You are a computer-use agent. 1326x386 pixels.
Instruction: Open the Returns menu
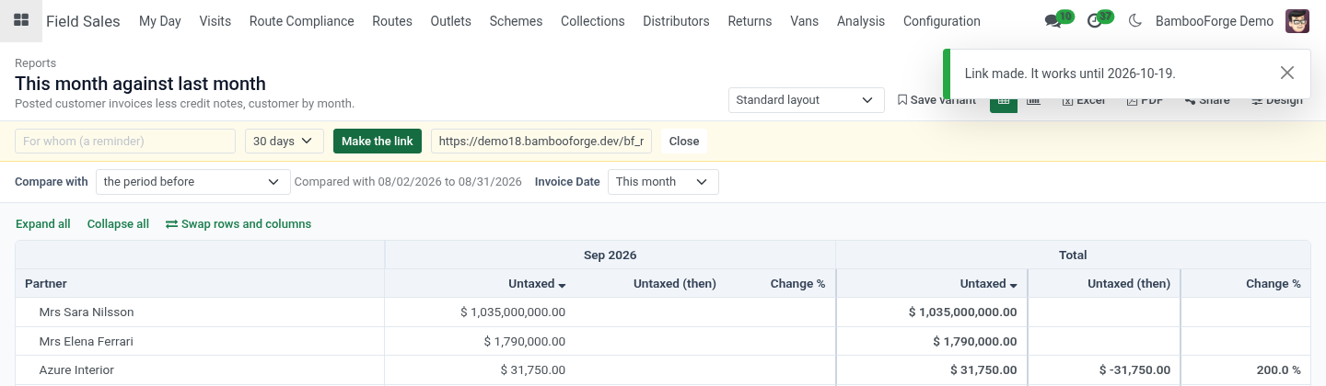750,21
